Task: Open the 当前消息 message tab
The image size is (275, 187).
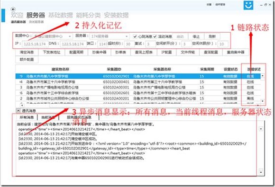Action: (x=48, y=117)
